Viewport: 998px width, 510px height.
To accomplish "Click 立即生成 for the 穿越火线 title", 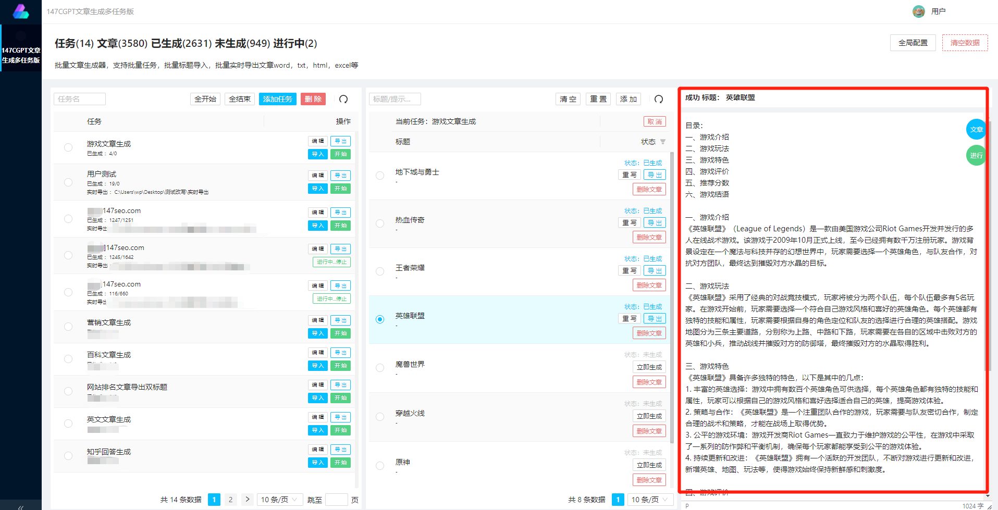I will pyautogui.click(x=649, y=416).
